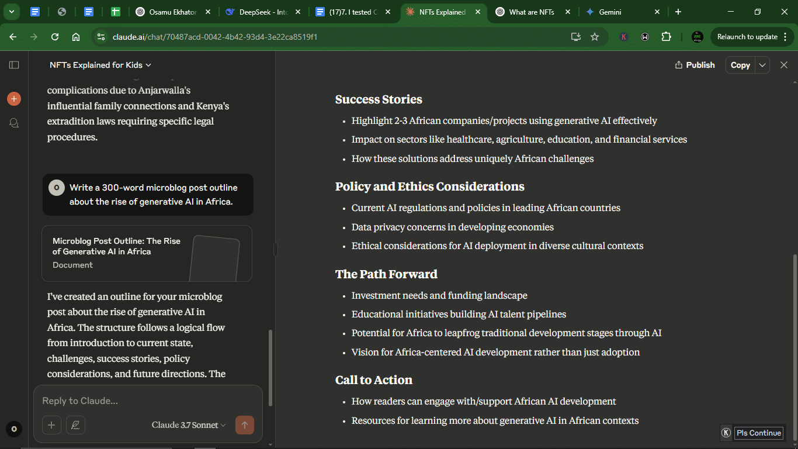Open the Chrome profile avatar
The image size is (798, 449).
click(x=698, y=37)
